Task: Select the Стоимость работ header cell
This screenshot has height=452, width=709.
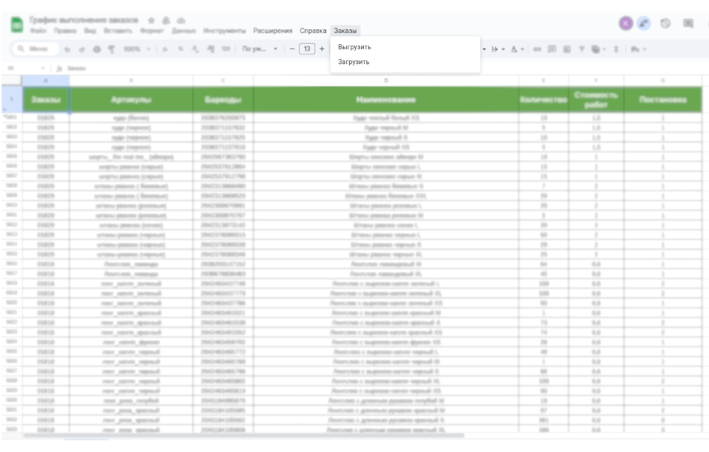Action: point(597,100)
